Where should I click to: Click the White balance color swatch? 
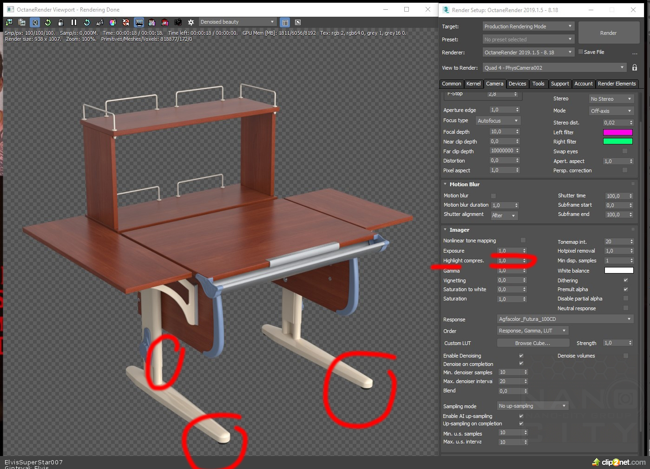(x=619, y=270)
